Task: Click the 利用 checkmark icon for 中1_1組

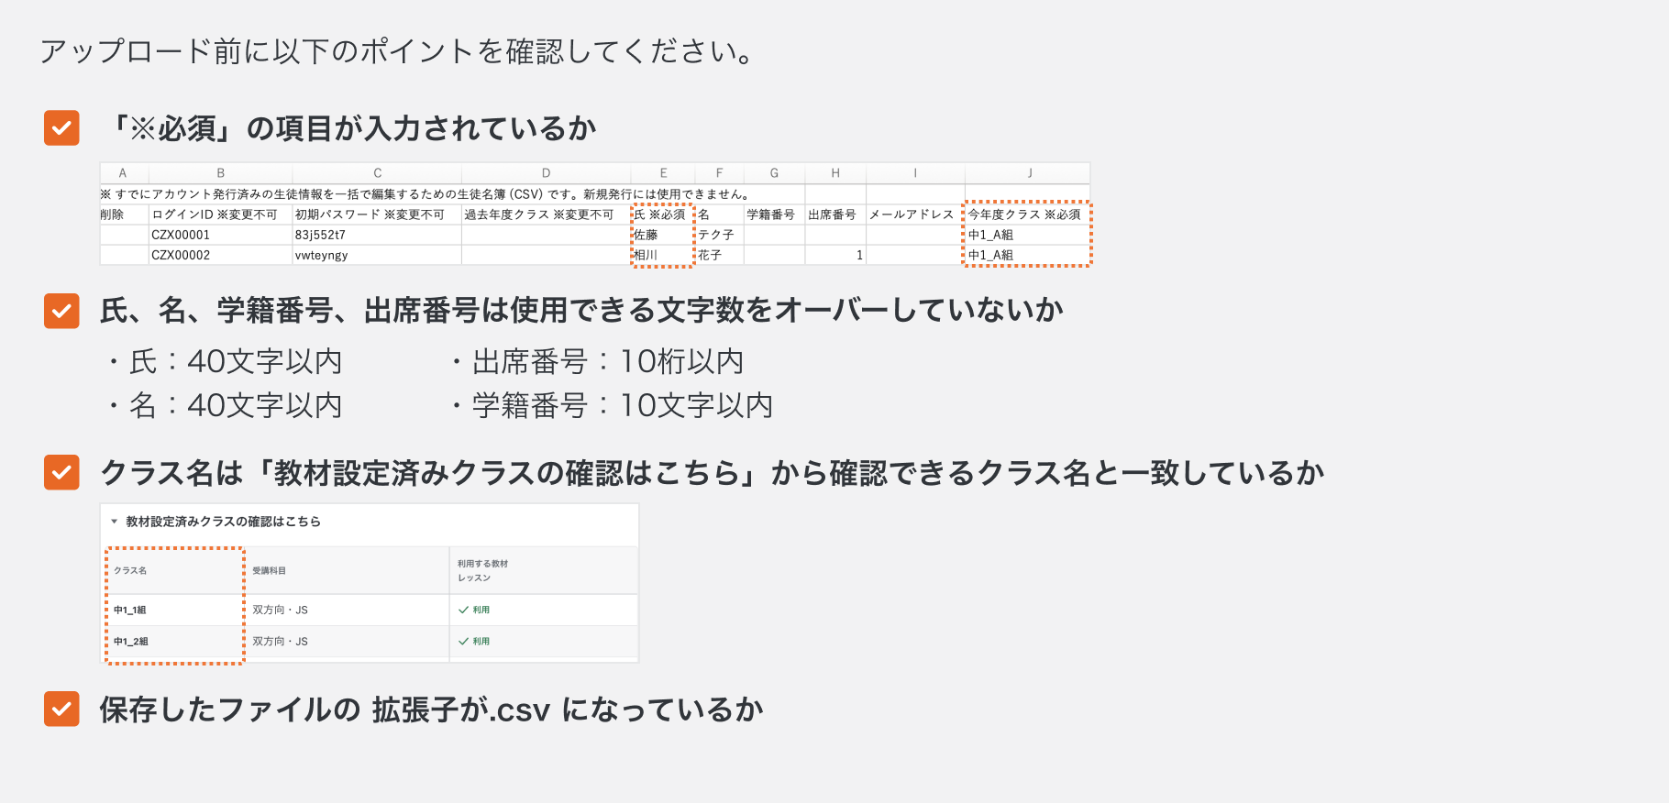Action: [463, 610]
